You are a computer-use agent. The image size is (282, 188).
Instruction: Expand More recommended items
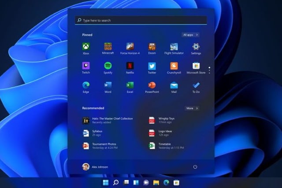[192, 108]
